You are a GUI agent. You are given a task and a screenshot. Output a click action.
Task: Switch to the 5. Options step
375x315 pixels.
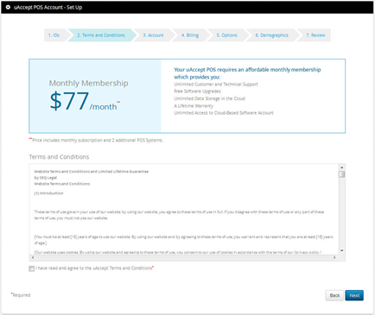[x=227, y=35]
